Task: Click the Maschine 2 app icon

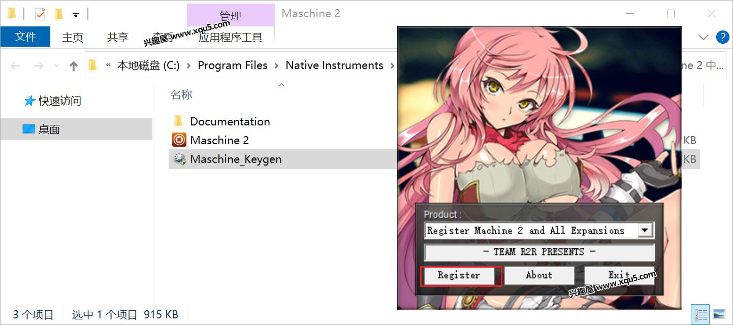Action: pos(179,140)
